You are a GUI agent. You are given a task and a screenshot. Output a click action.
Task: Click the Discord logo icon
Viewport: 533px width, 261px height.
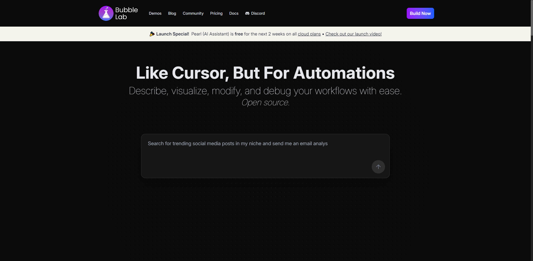(247, 13)
